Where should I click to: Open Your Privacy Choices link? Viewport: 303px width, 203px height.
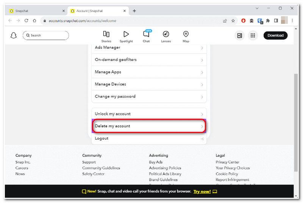pyautogui.click(x=233, y=168)
